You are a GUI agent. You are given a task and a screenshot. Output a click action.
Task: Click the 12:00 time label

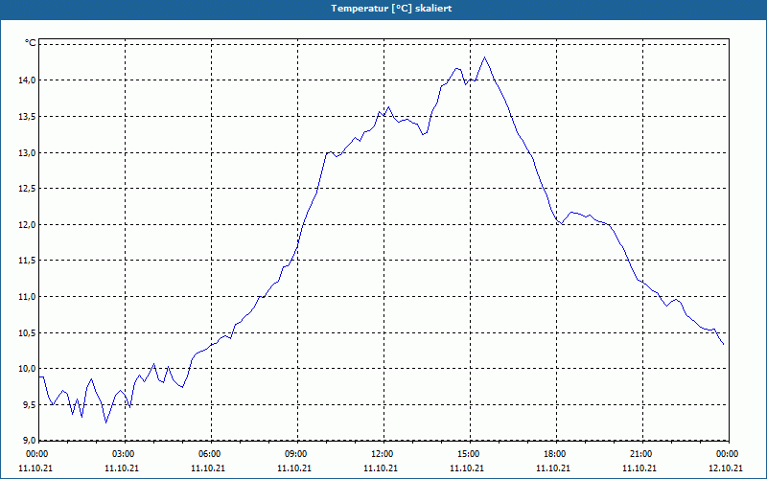(382, 454)
